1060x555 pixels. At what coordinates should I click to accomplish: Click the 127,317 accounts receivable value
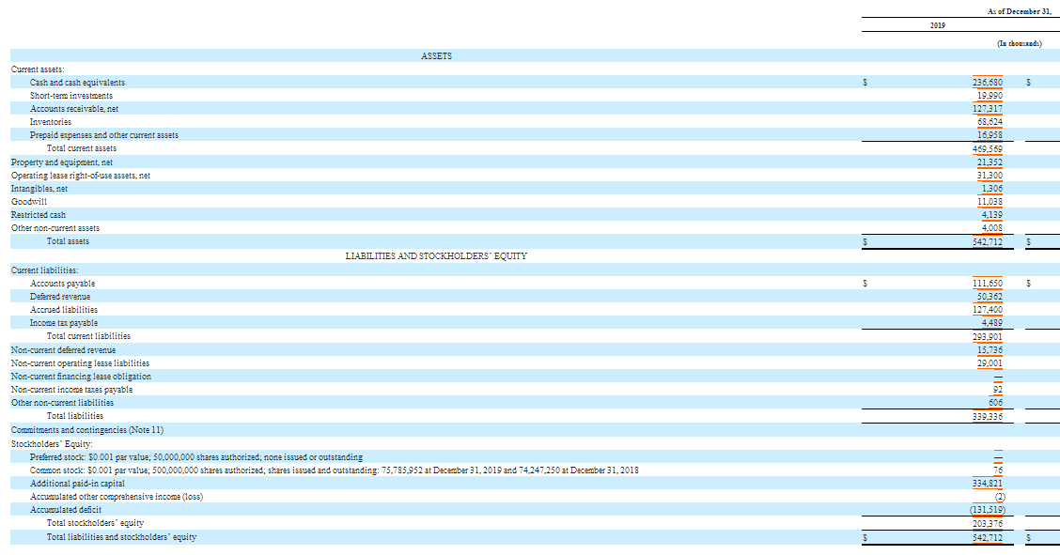click(x=988, y=109)
